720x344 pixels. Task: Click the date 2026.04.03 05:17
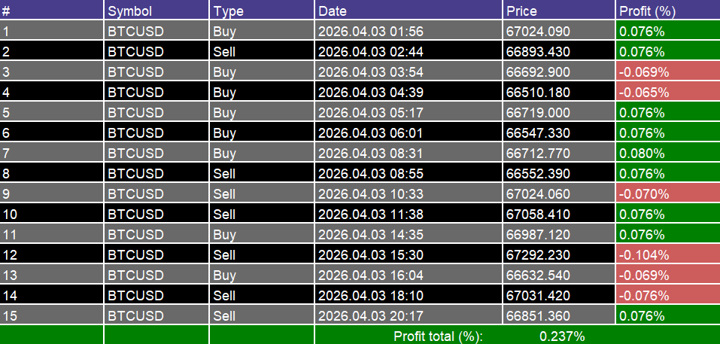pyautogui.click(x=371, y=113)
